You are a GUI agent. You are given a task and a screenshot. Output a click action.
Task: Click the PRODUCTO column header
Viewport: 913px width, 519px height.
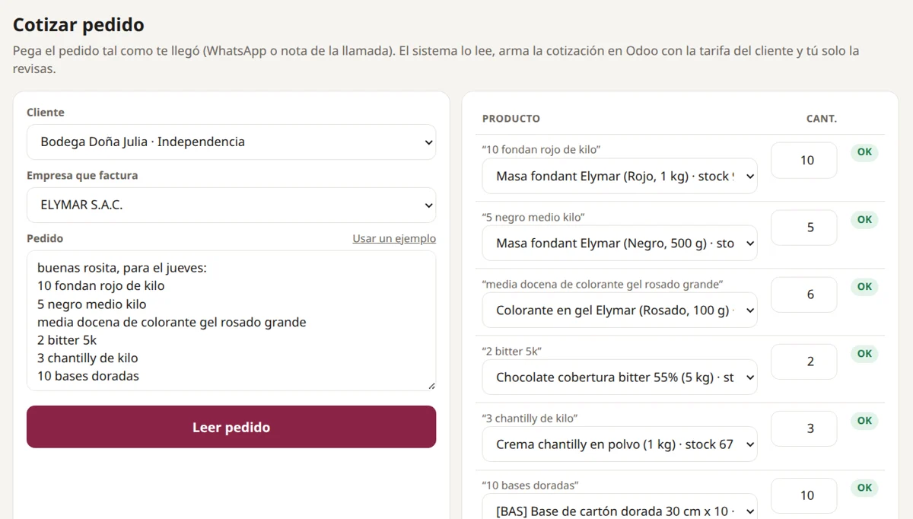pyautogui.click(x=511, y=119)
